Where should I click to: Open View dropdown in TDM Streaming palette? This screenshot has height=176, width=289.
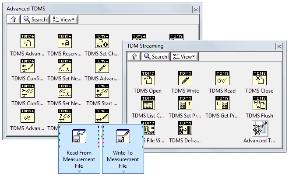point(184,56)
